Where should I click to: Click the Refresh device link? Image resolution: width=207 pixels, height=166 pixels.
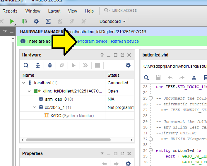coord(125,41)
